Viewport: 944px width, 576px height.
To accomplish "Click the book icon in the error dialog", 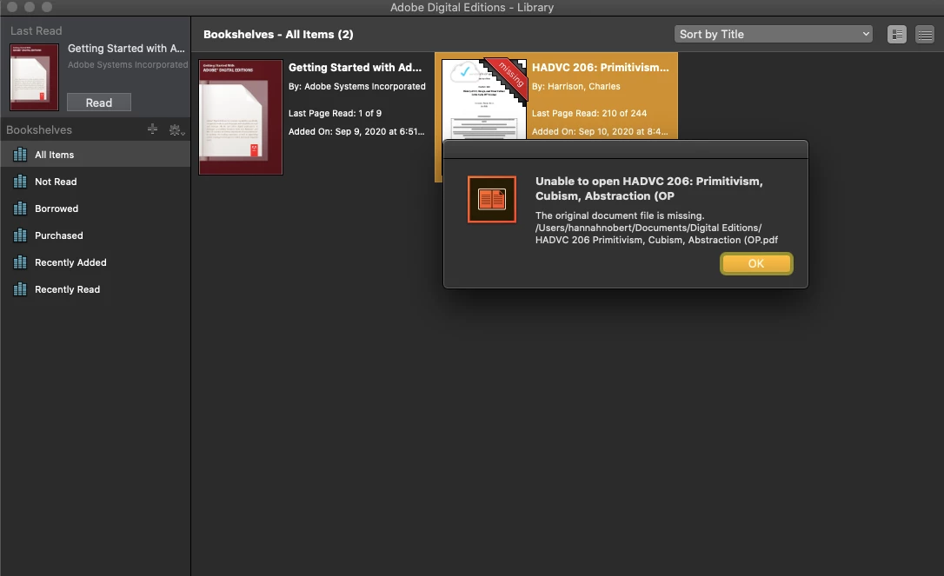I will click(492, 199).
